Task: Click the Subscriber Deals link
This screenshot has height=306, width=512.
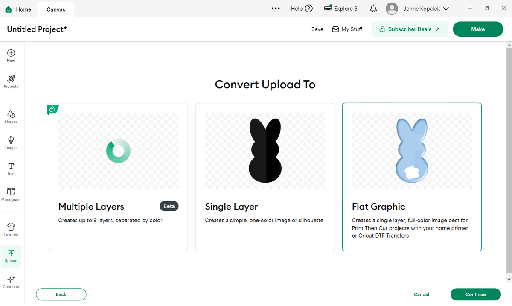Action: click(410, 29)
